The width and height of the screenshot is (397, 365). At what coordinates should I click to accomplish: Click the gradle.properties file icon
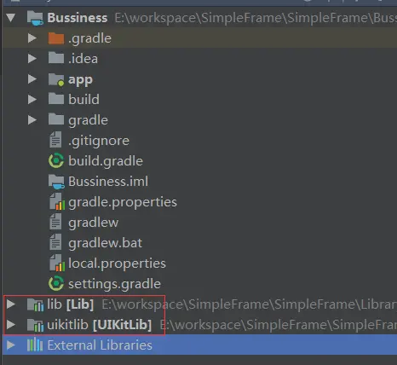coord(57,201)
